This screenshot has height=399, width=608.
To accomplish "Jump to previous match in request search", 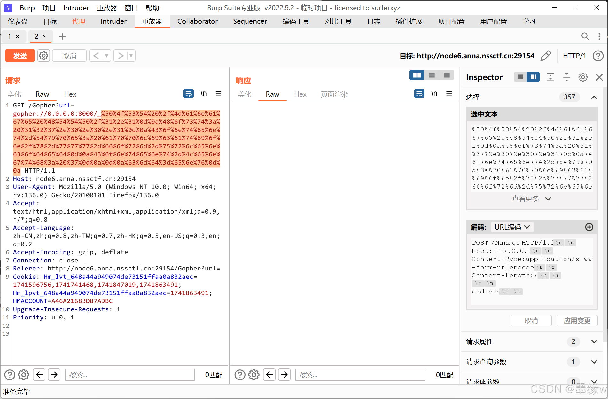I will (39, 374).
